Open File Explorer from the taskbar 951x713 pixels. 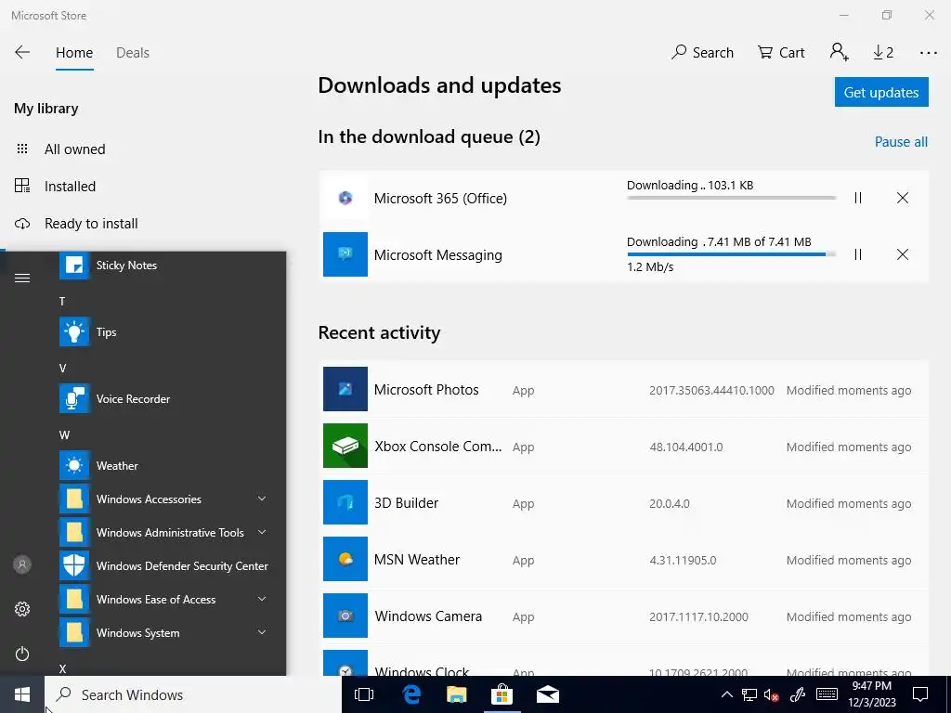pos(457,694)
